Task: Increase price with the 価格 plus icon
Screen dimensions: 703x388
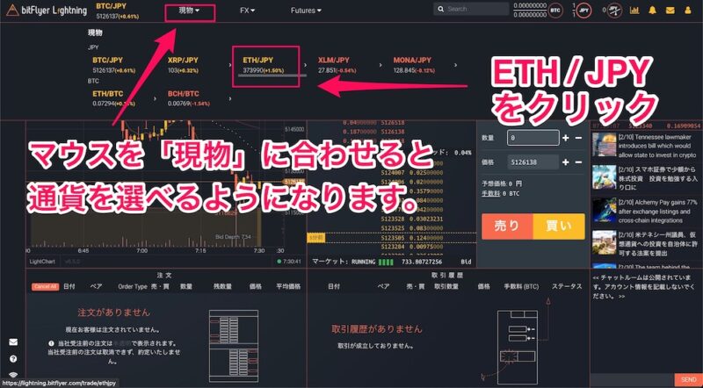Action: pyautogui.click(x=565, y=162)
